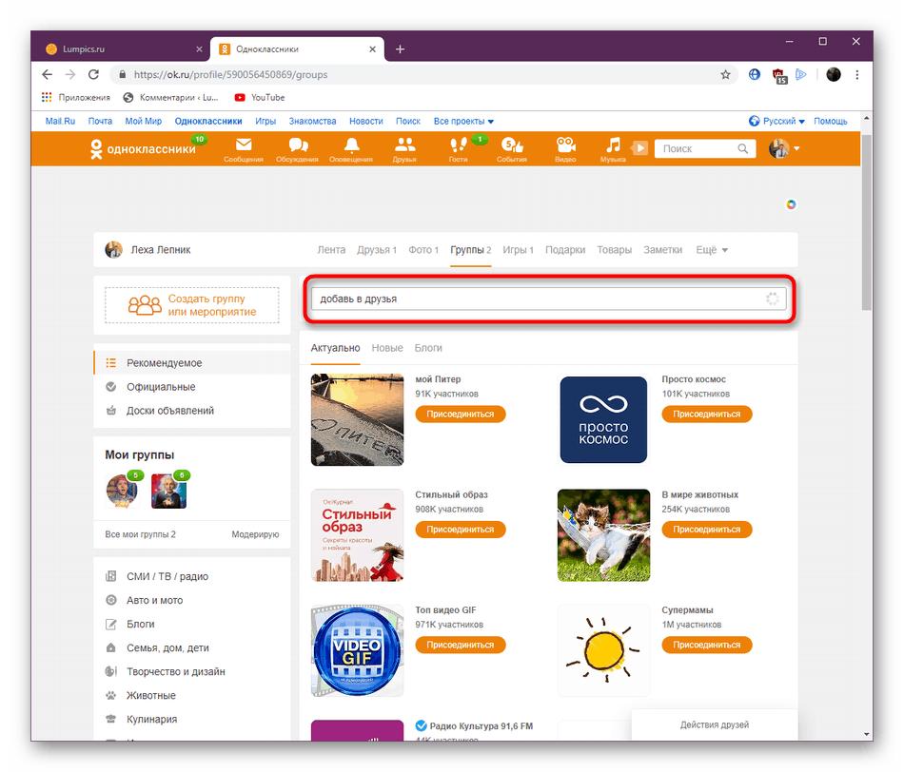Click the browser forward arrow
The height and width of the screenshot is (772, 904).
[x=70, y=74]
